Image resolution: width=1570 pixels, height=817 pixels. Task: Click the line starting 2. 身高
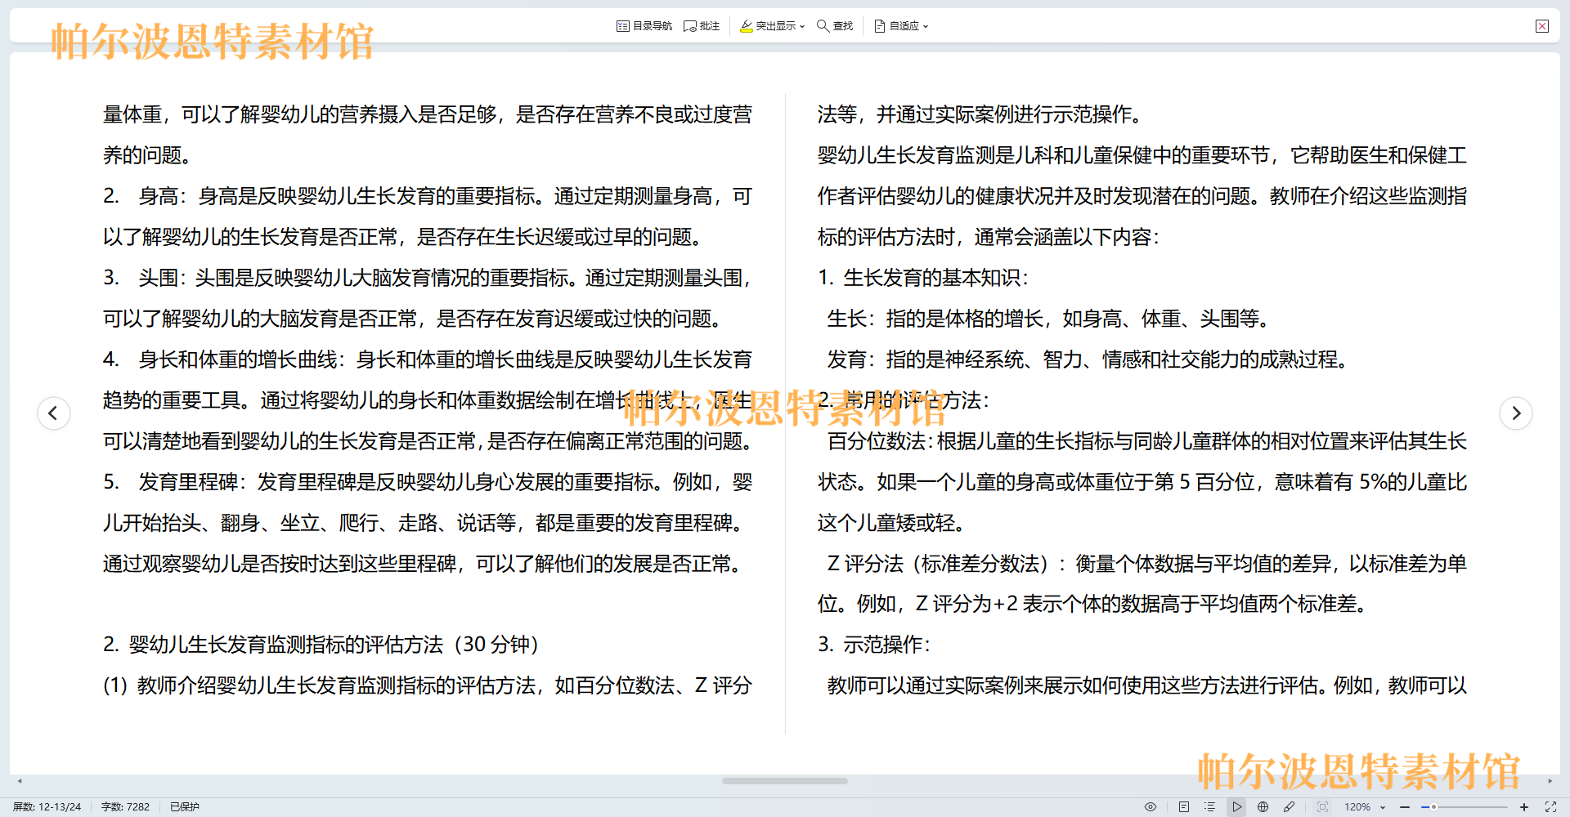click(x=428, y=196)
